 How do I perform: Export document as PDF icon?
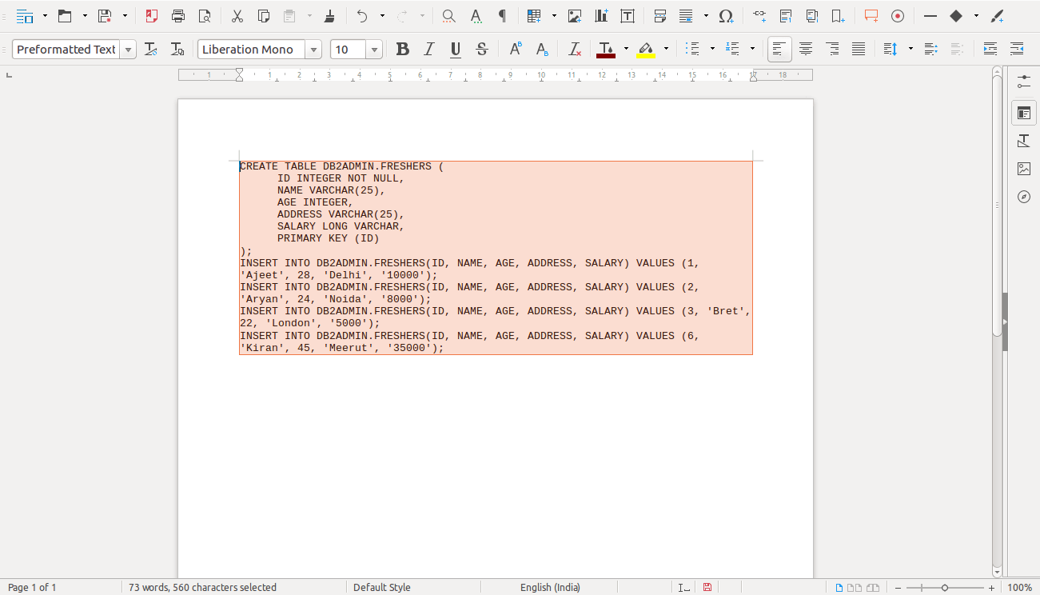tap(151, 16)
